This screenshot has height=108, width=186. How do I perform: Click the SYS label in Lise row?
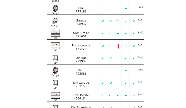tap(140, 8)
